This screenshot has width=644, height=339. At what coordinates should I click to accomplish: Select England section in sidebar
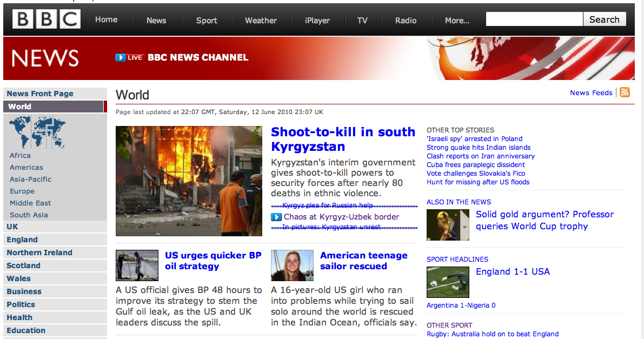coord(55,240)
